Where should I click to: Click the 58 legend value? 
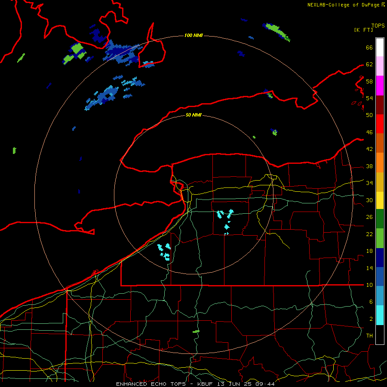click(369, 81)
